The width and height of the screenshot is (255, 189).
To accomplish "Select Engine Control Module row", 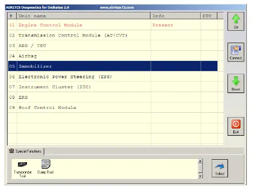I will pos(113,25).
